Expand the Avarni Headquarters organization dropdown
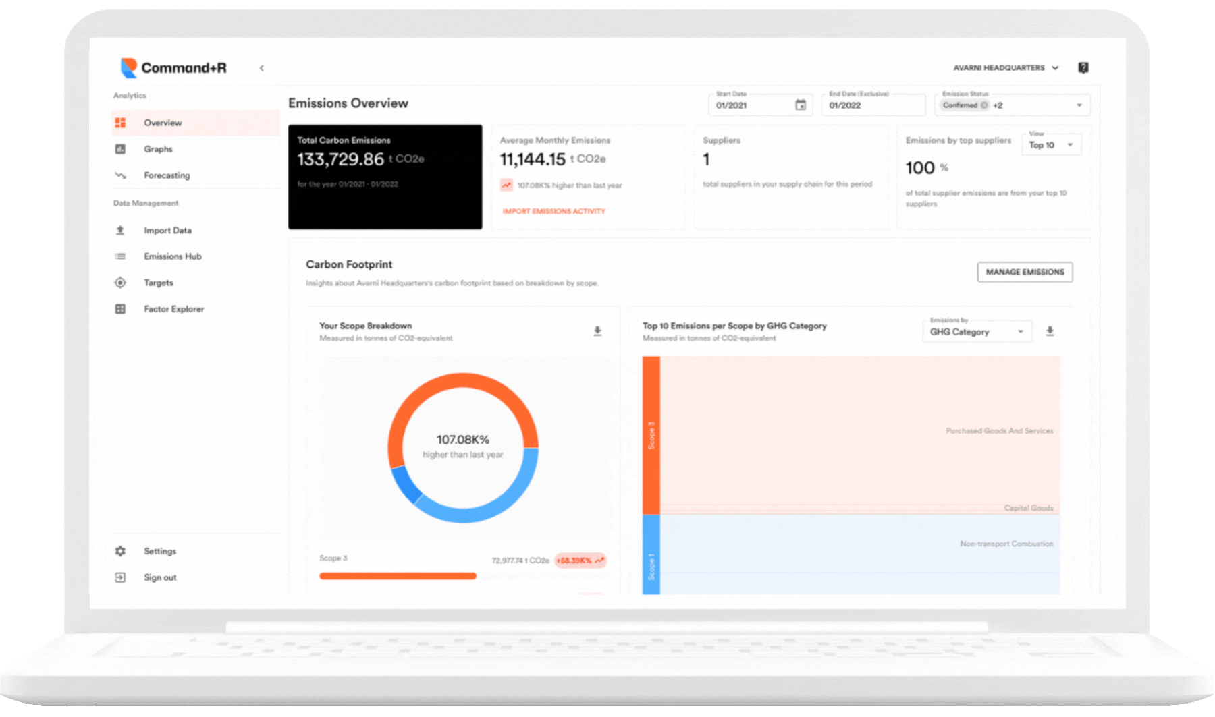Image resolution: width=1215 pixels, height=717 pixels. (1006, 68)
